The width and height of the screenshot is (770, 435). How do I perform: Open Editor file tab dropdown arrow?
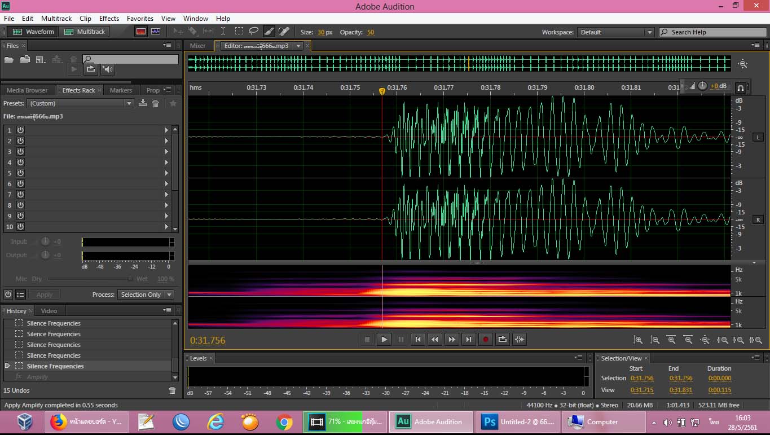[x=298, y=46]
